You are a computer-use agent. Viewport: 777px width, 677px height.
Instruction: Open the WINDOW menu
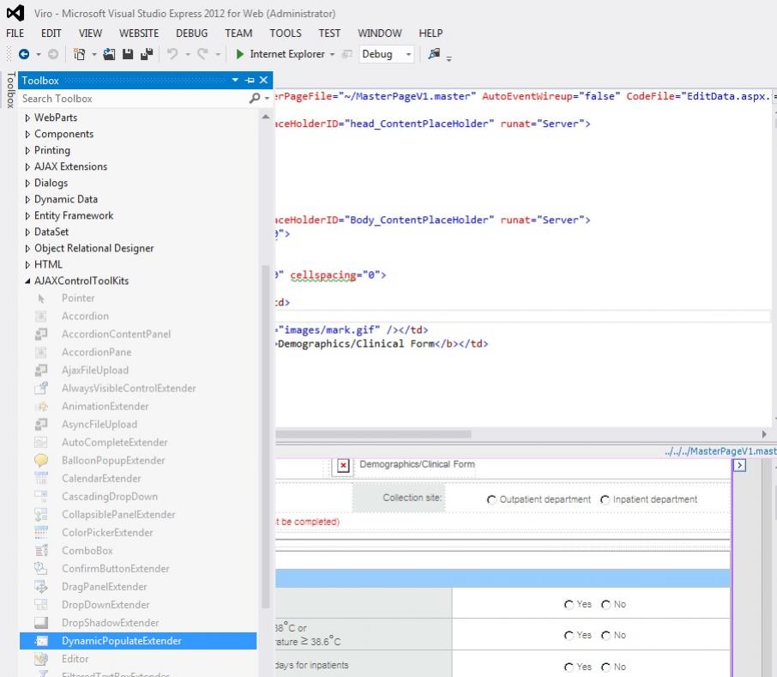point(380,33)
